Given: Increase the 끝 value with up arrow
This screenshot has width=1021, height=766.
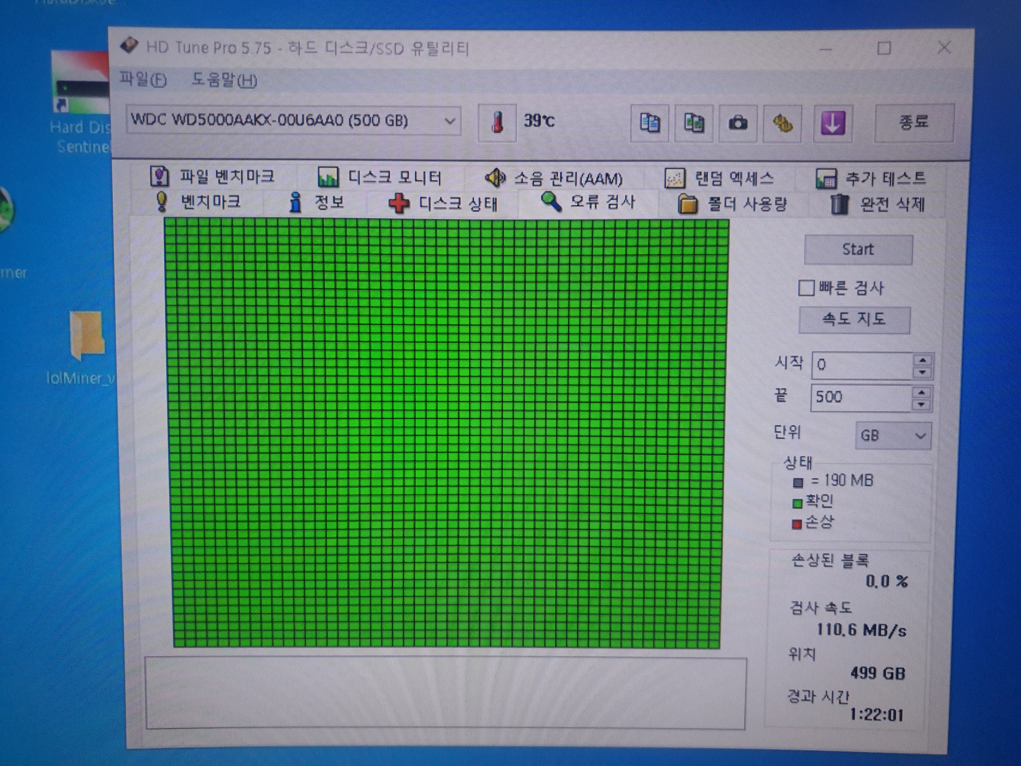Looking at the screenshot, I should pos(921,392).
